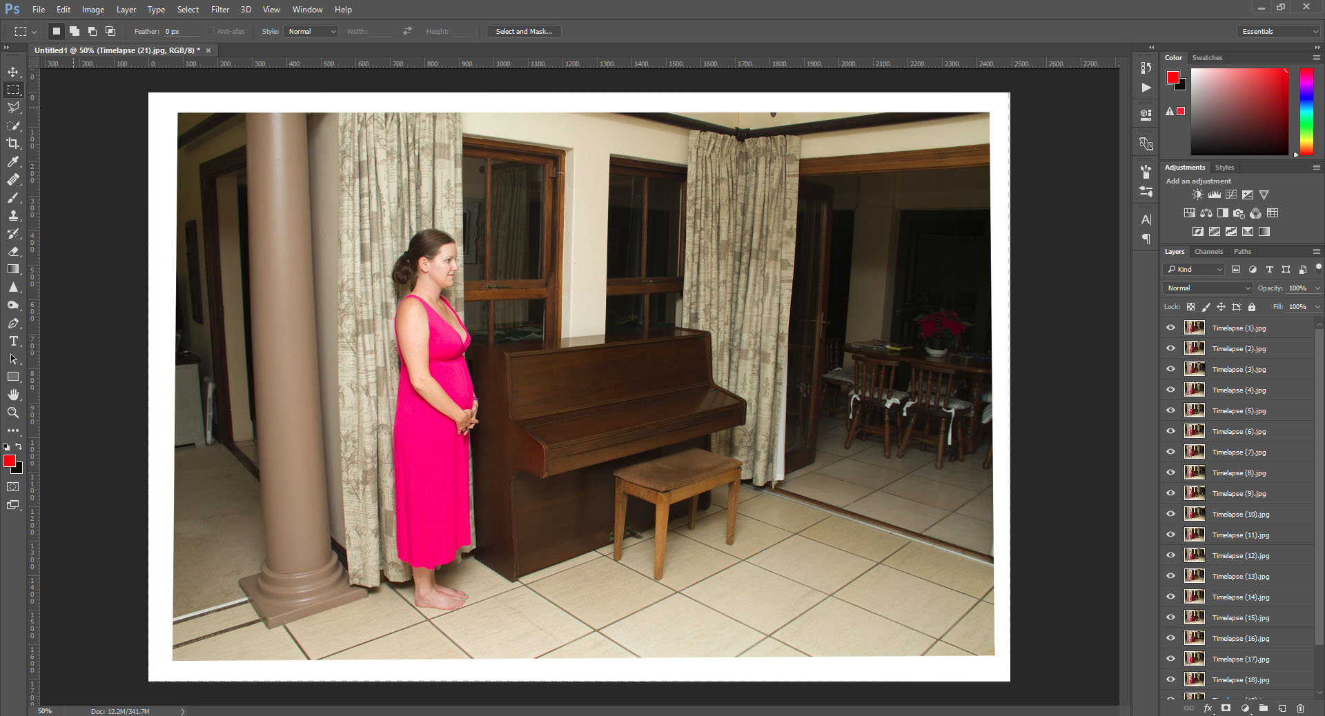
Task: Hide the Timelapse (1).jpg layer
Action: pos(1170,328)
